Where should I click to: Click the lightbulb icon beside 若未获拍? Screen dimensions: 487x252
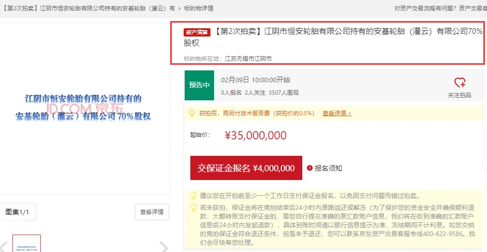[x=193, y=207]
